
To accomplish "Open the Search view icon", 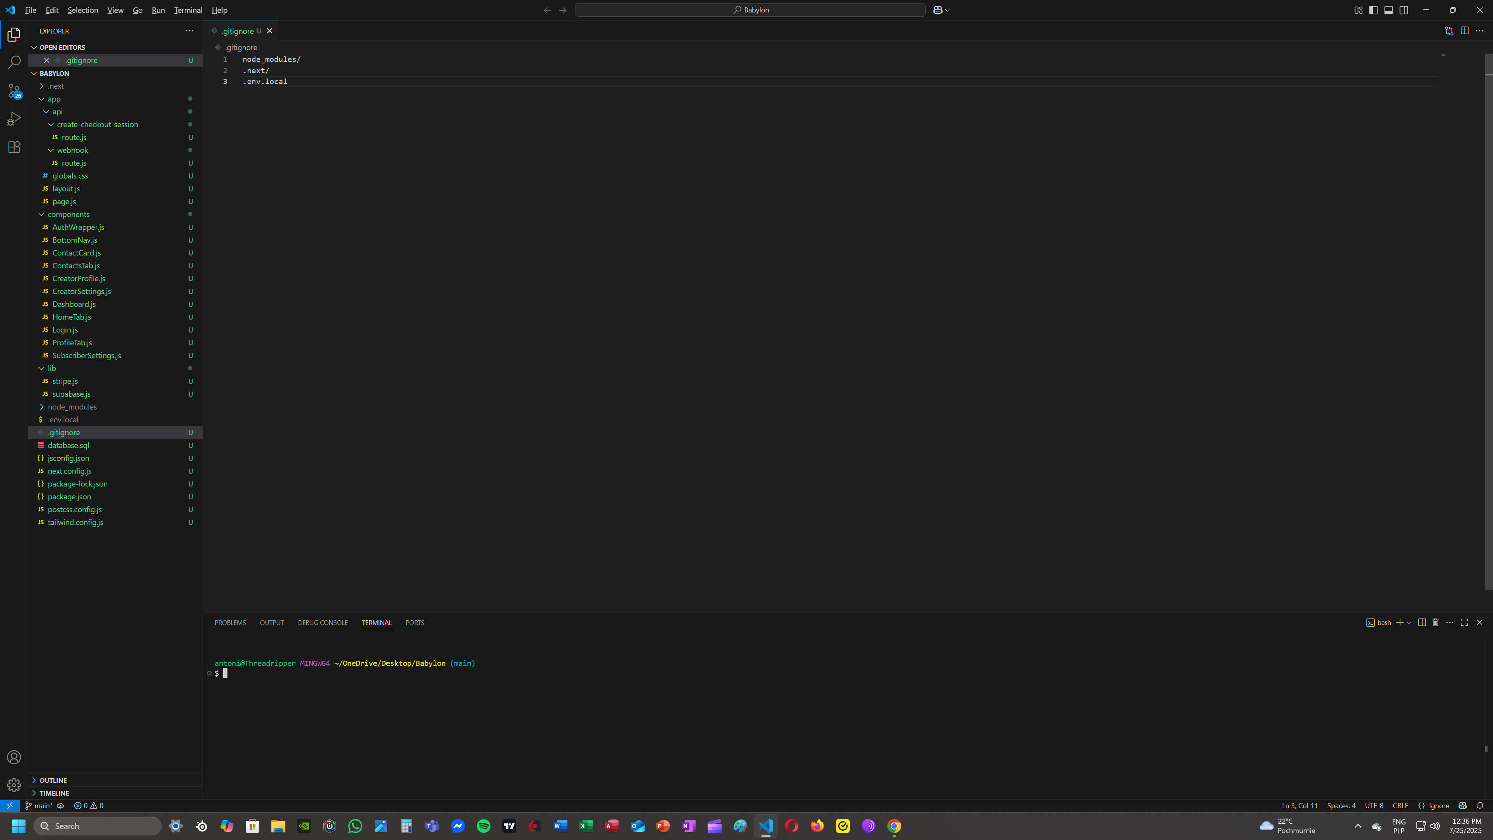I will (x=14, y=62).
